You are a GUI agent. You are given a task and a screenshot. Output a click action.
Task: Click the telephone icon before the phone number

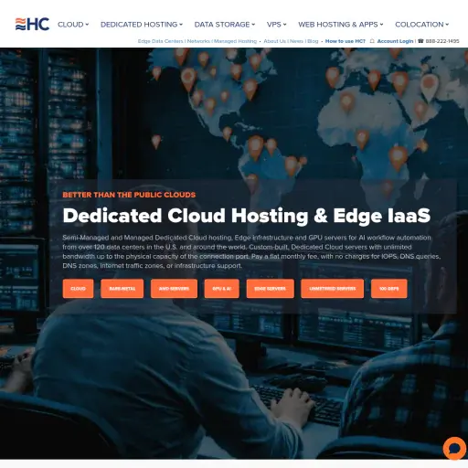coord(420,41)
